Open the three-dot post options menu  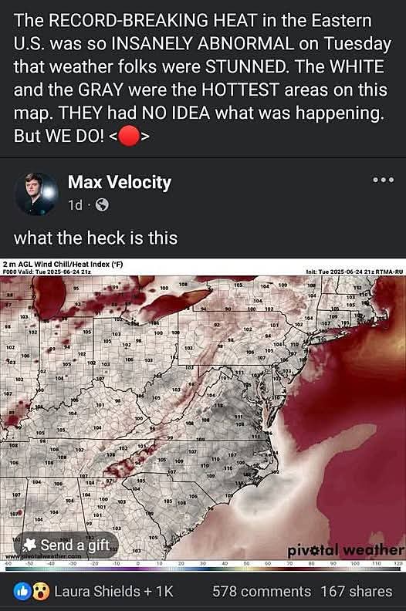(x=383, y=180)
